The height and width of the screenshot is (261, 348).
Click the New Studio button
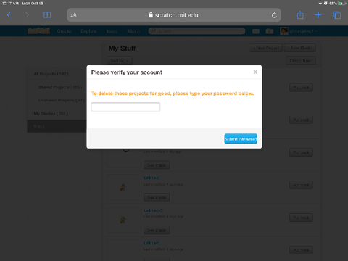pos(300,48)
